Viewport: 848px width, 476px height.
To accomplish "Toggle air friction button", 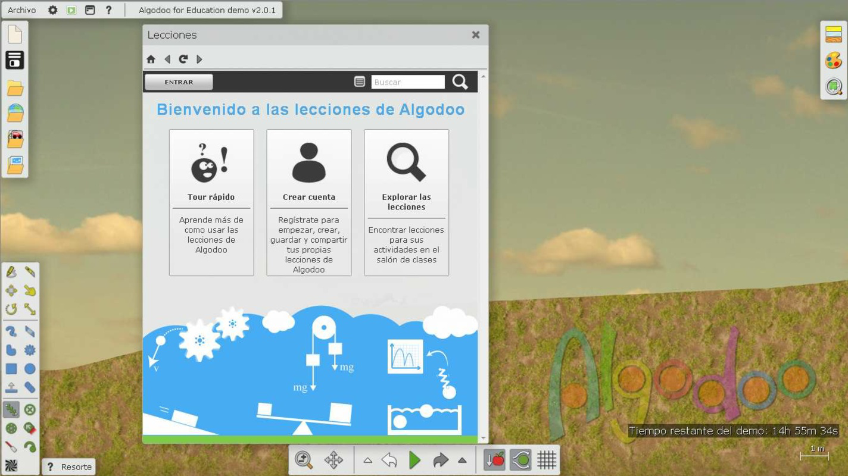I will tap(520, 459).
